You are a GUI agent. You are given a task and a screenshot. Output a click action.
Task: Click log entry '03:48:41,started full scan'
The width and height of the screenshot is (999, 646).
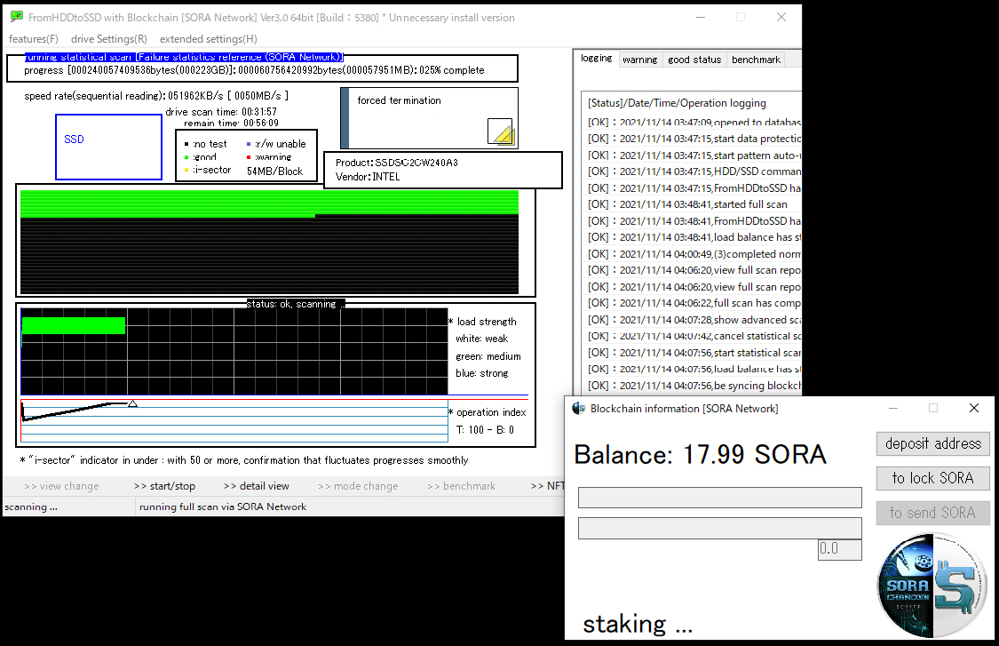click(x=687, y=204)
